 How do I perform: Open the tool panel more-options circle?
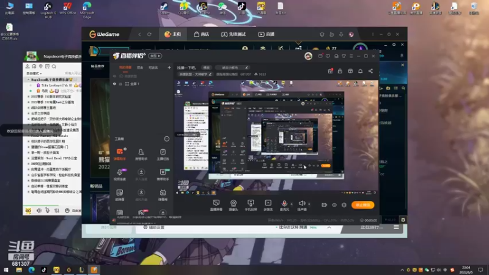tap(166, 139)
